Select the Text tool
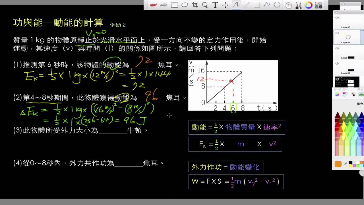 click(215, 5)
